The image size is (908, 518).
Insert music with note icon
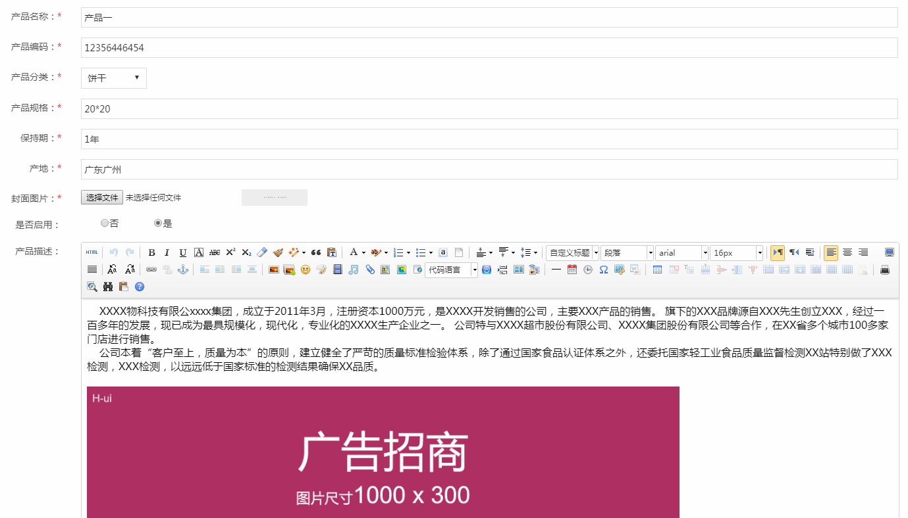pos(354,270)
